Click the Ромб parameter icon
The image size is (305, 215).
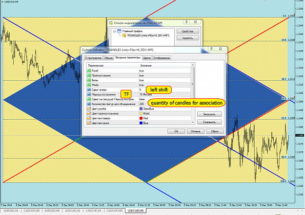[x=89, y=71]
